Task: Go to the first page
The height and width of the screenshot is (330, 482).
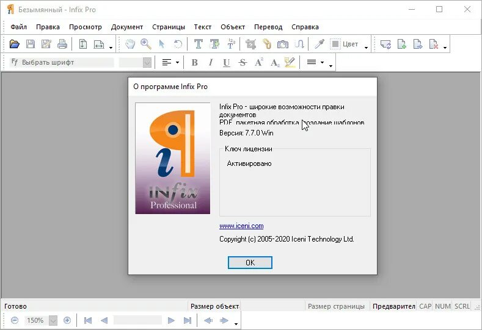Action: [88, 320]
